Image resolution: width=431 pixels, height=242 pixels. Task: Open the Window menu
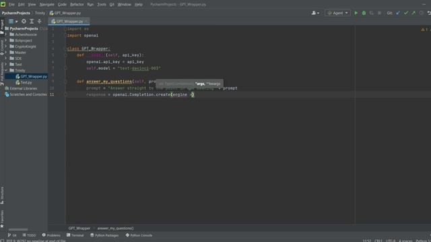[124, 5]
